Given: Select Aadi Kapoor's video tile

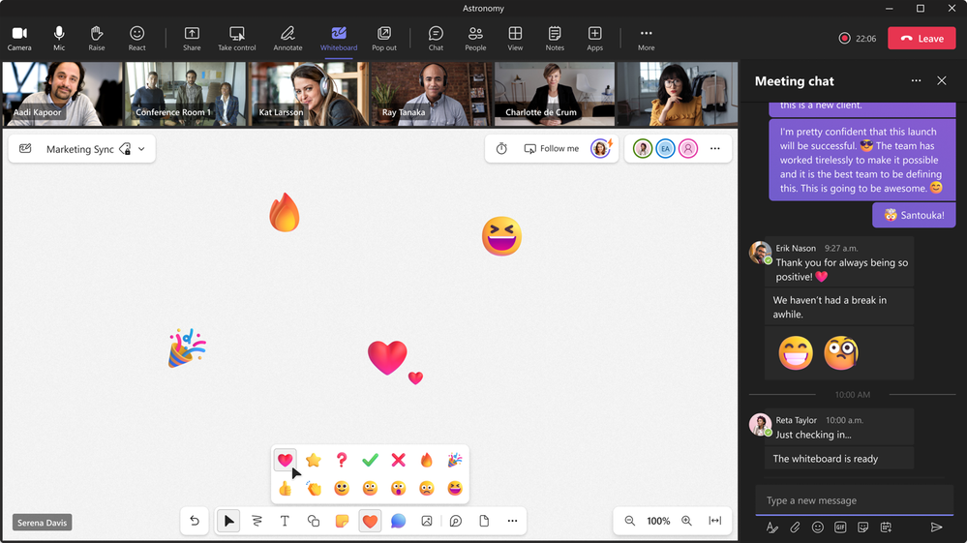Looking at the screenshot, I should (x=63, y=94).
